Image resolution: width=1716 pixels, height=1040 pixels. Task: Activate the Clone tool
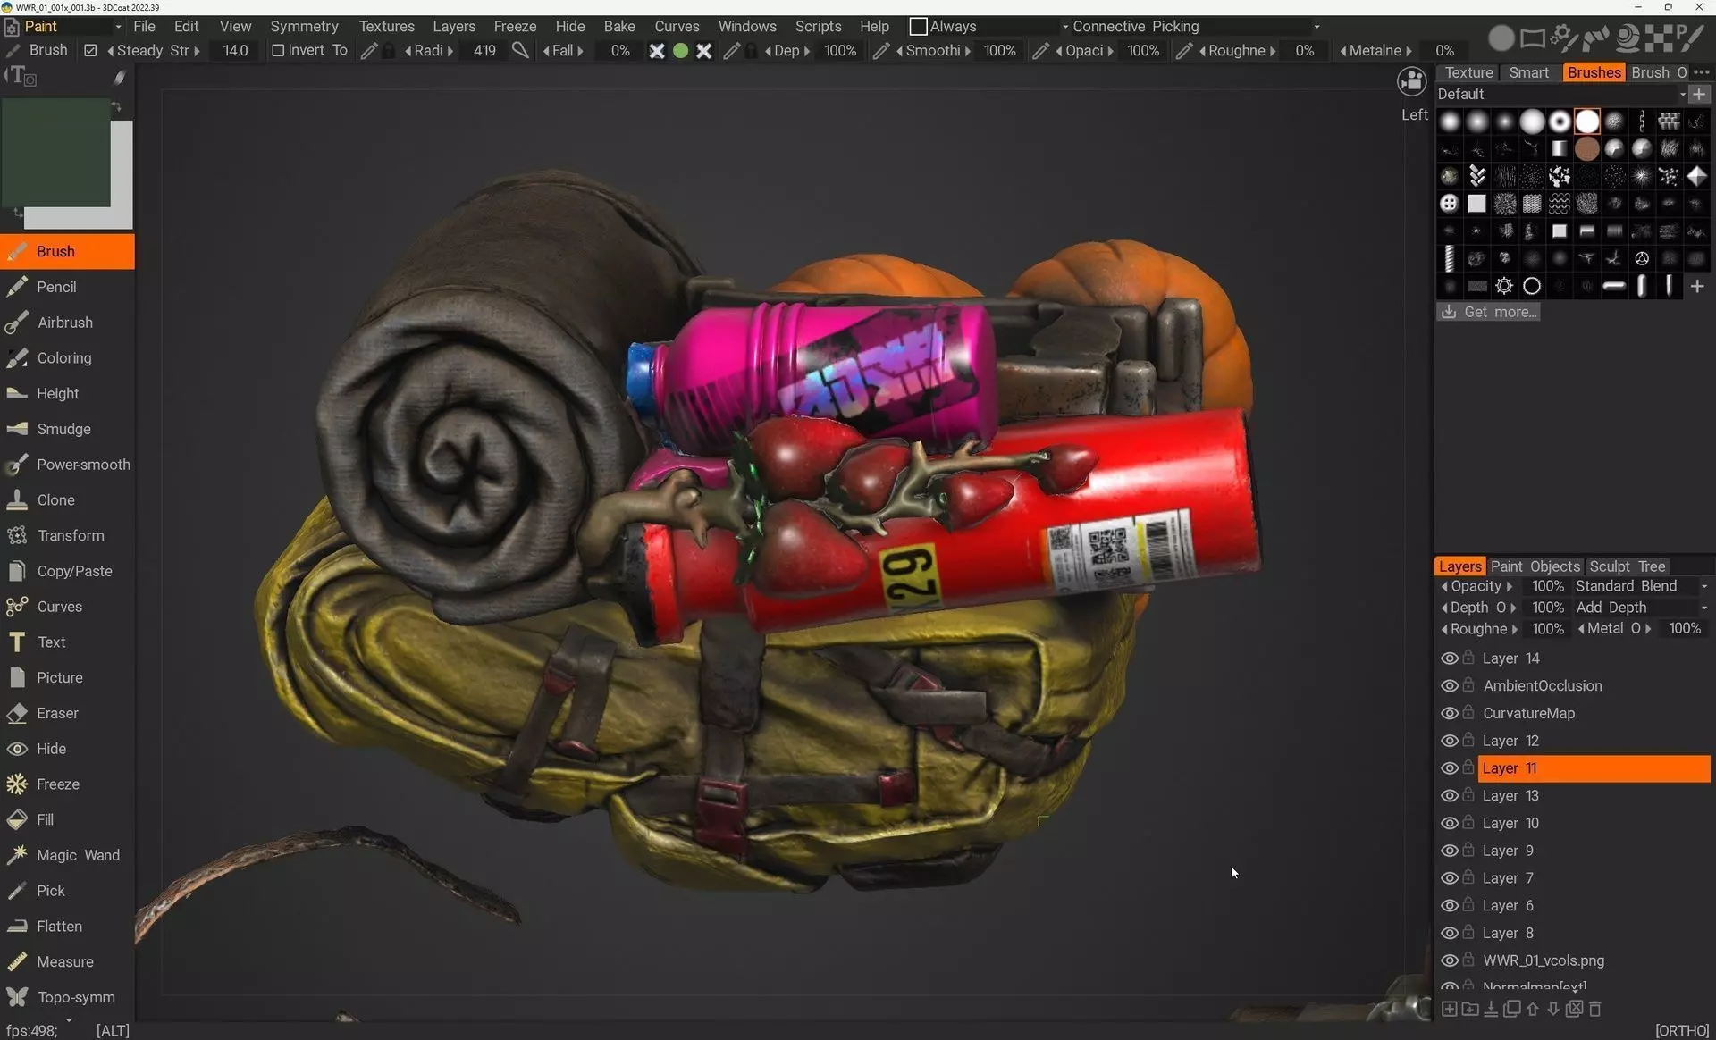coord(55,500)
